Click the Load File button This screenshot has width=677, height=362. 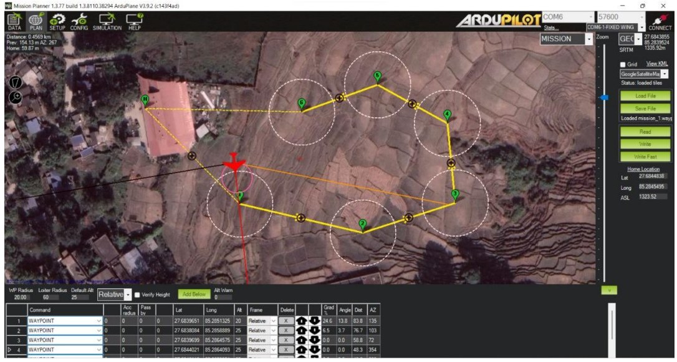pos(645,95)
